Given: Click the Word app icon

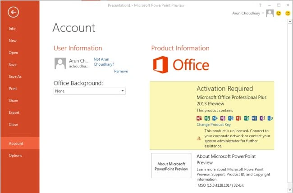Looking at the screenshot, I should click(x=254, y=118).
